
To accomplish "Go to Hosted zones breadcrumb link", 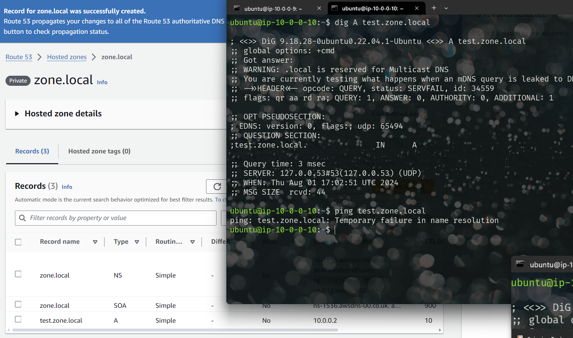I will [67, 57].
